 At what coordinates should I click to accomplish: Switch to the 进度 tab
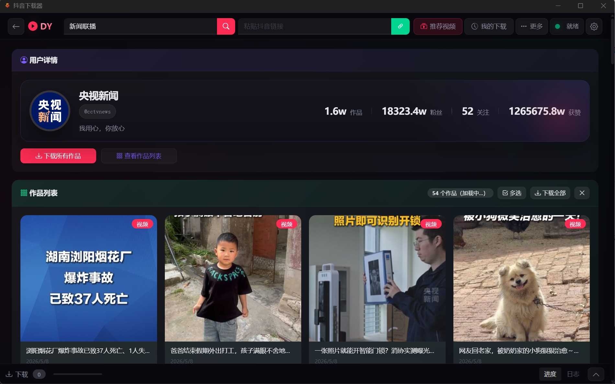[x=550, y=374]
